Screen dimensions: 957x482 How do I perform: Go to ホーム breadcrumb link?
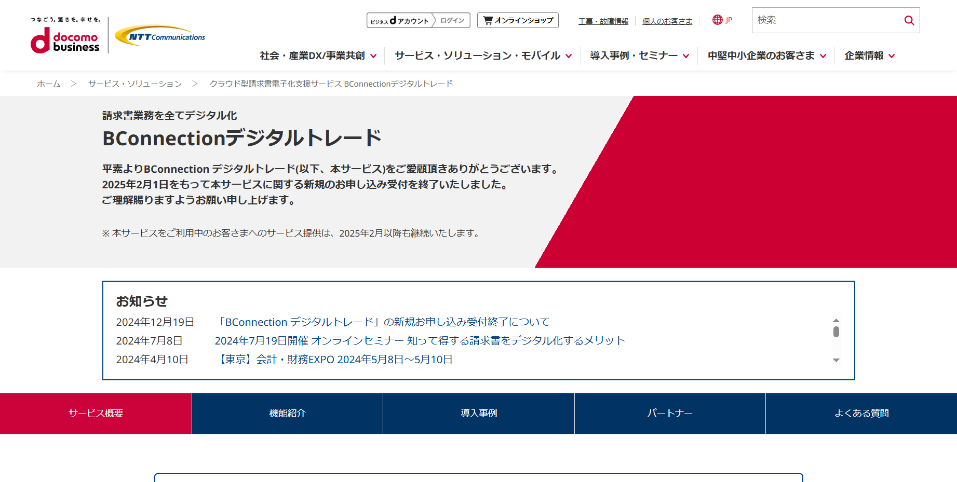(49, 84)
